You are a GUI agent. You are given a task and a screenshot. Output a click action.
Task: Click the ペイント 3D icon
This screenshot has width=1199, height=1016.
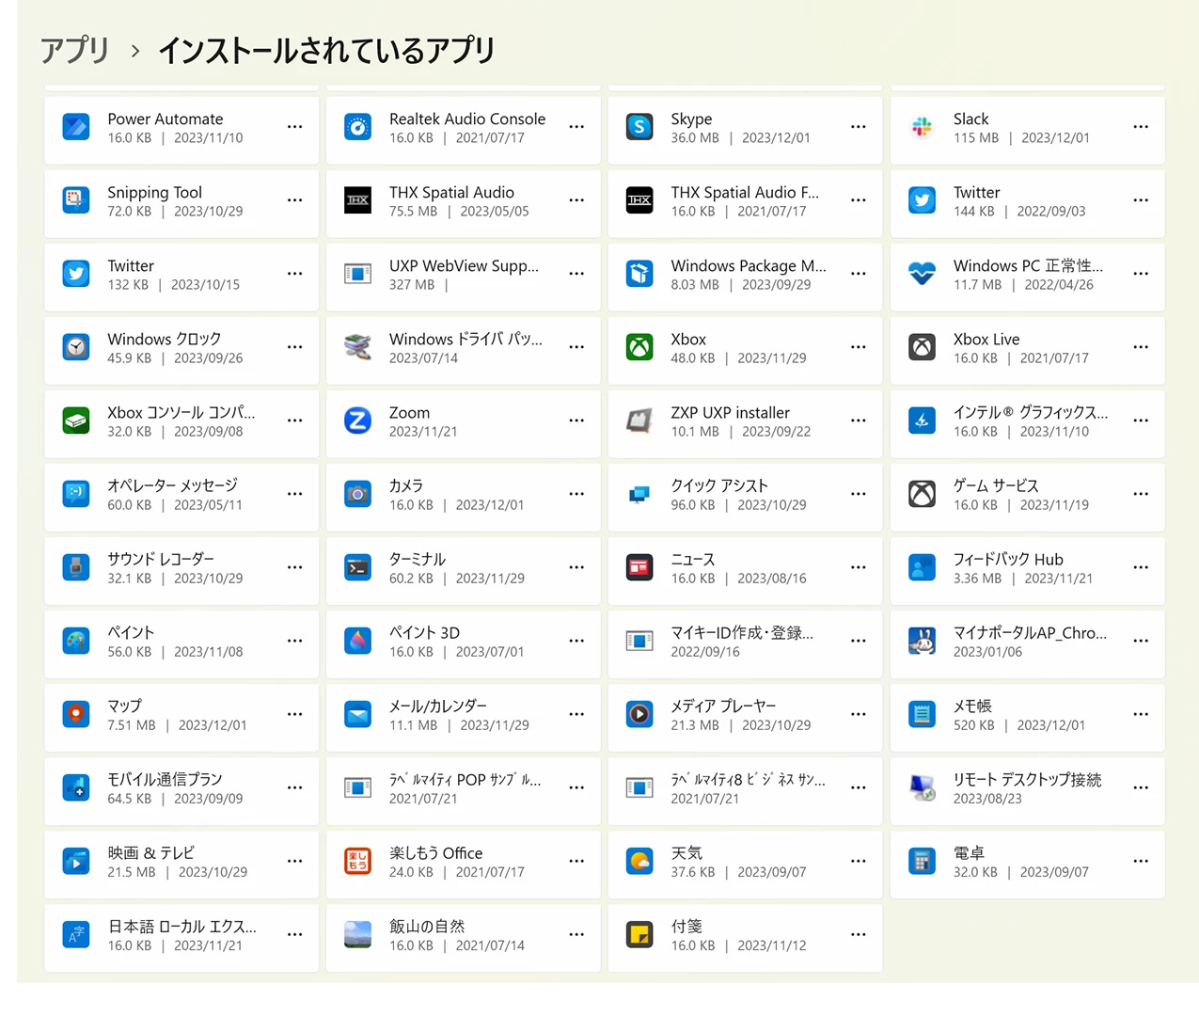tap(357, 641)
